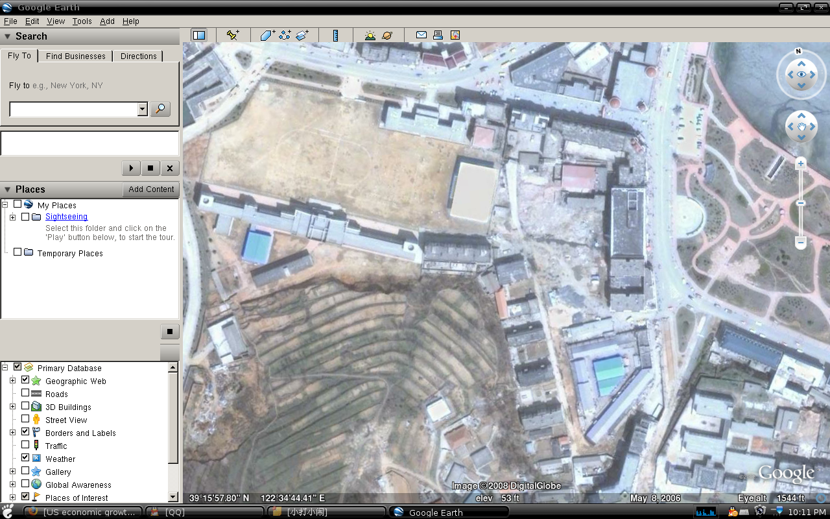Open the File menu
The height and width of the screenshot is (519, 830).
point(10,21)
